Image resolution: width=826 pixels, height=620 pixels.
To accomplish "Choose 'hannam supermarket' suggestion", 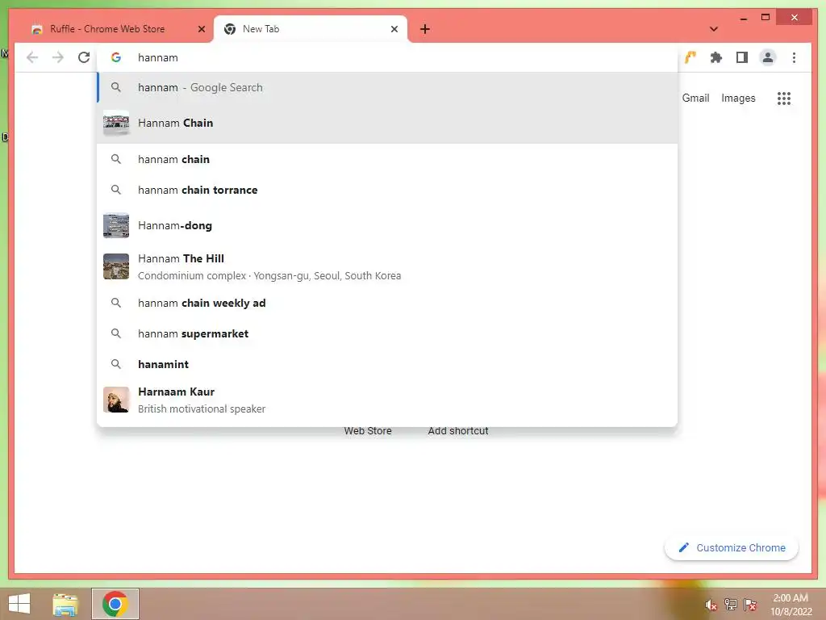I will click(387, 333).
